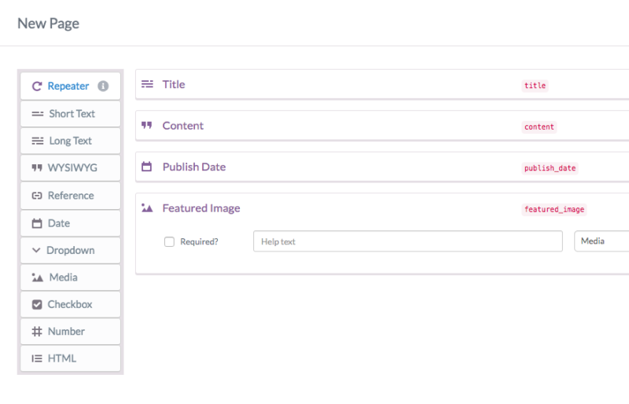Click the Repeater circular arrow icon

click(37, 86)
